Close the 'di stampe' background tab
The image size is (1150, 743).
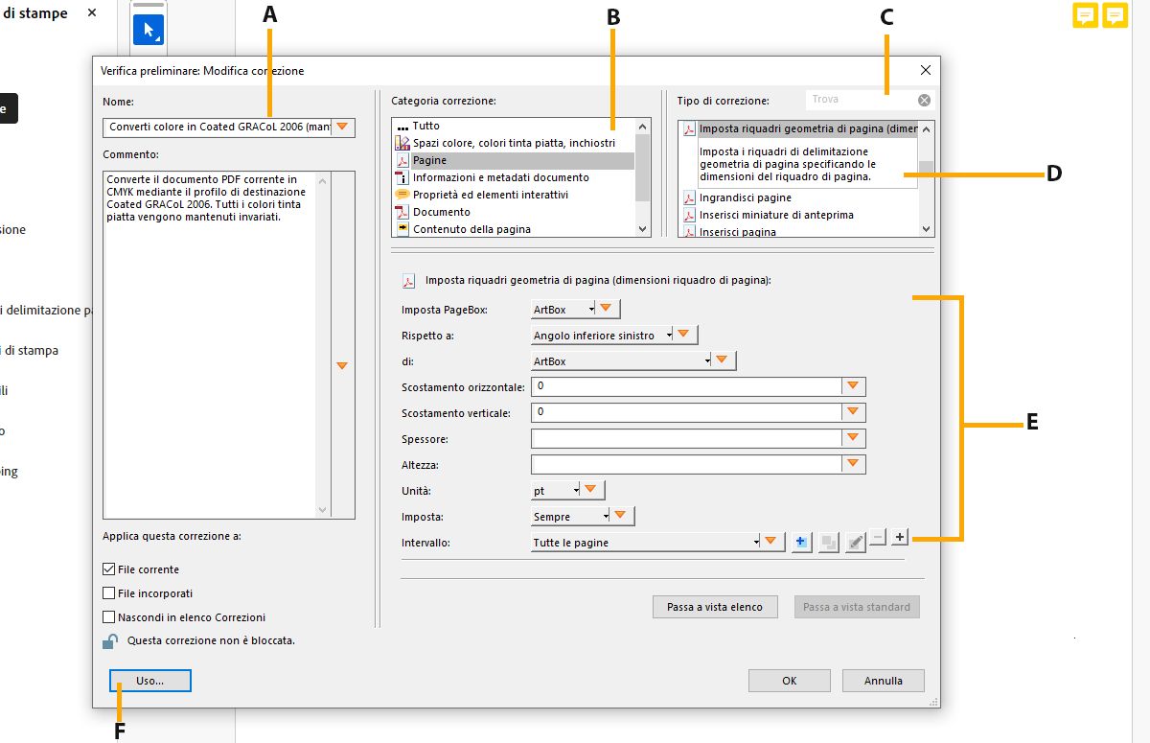coord(92,12)
